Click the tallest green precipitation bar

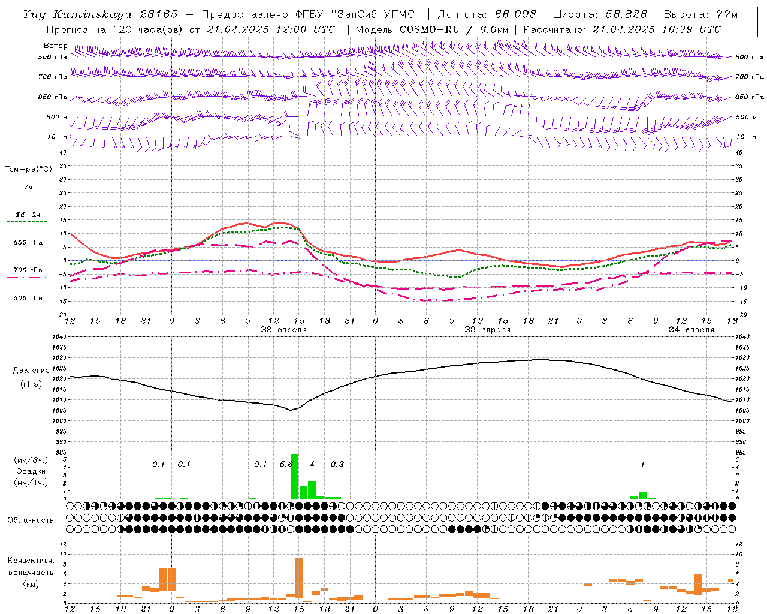tap(294, 476)
